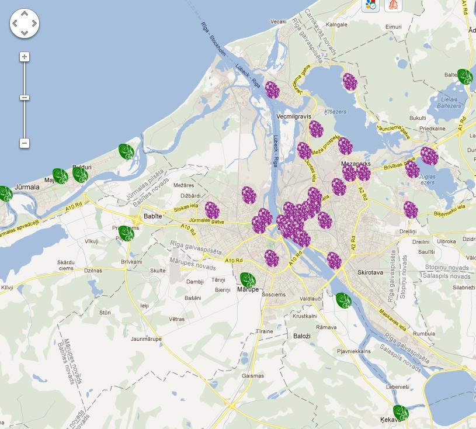Click the Jūrmala city label
The width and height of the screenshot is (476, 429).
tap(27, 187)
